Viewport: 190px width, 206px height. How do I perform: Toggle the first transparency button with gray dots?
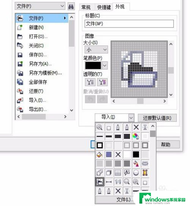[90, 82]
